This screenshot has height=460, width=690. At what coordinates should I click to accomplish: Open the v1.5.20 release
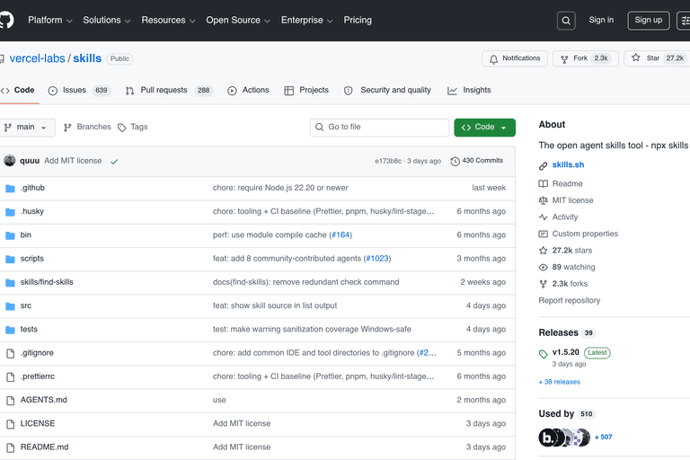565,352
